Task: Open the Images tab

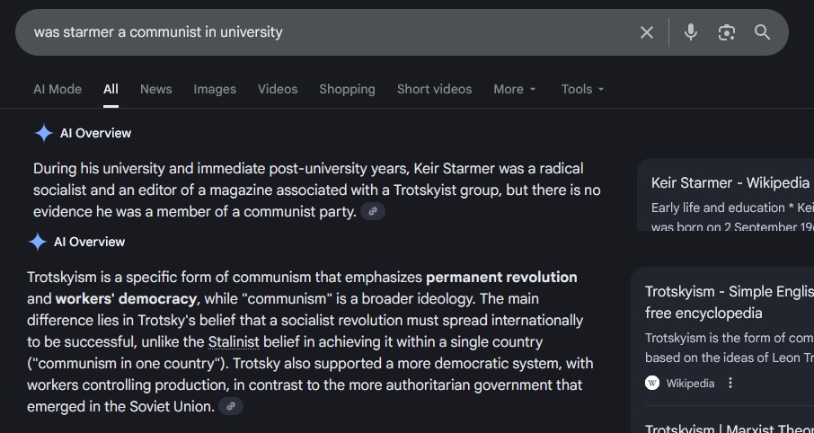Action: (215, 89)
